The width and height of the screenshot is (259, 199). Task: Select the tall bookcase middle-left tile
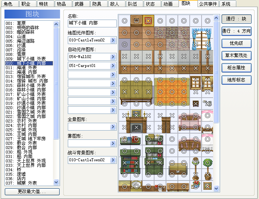(x=124, y=163)
